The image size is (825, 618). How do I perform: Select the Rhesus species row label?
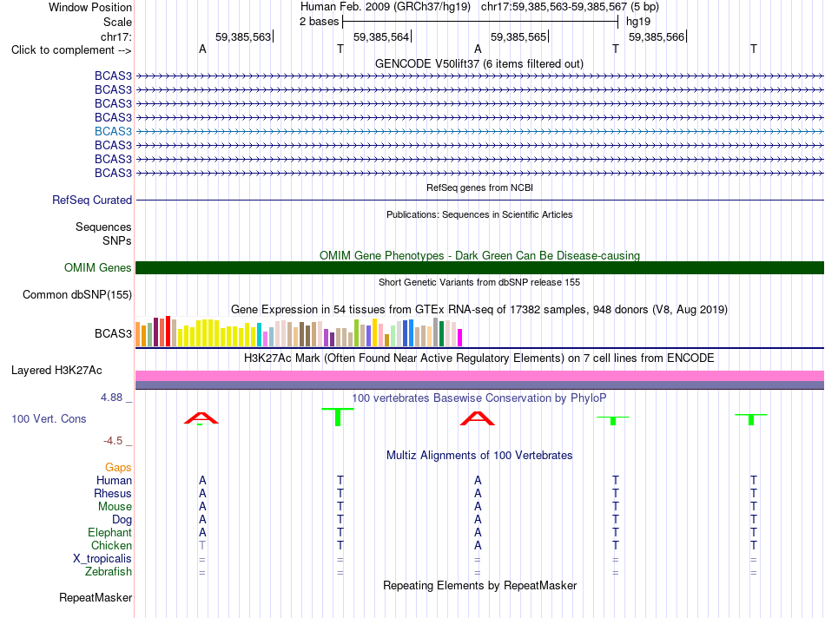point(113,493)
